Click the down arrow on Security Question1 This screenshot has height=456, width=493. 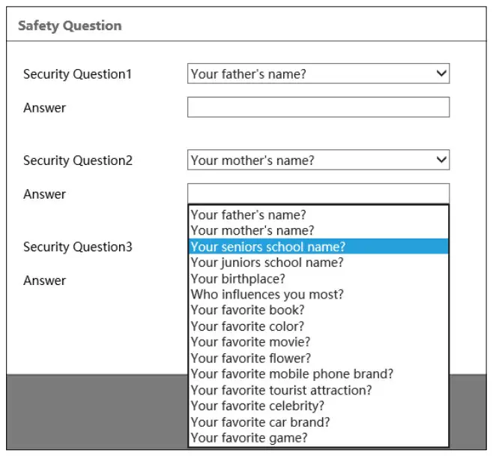(x=441, y=73)
